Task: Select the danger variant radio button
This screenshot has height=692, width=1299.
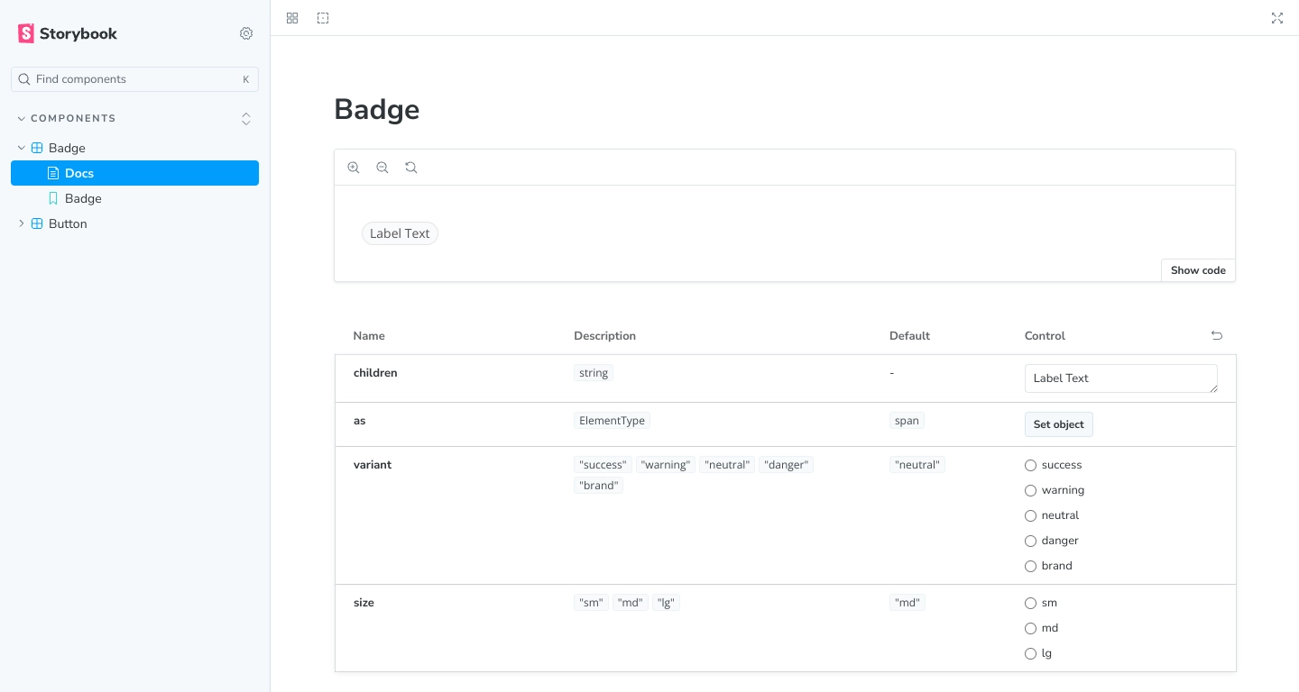Action: click(x=1030, y=541)
